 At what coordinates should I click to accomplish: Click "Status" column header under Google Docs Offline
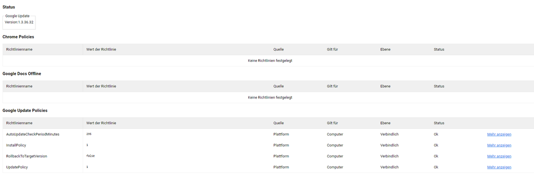point(439,86)
